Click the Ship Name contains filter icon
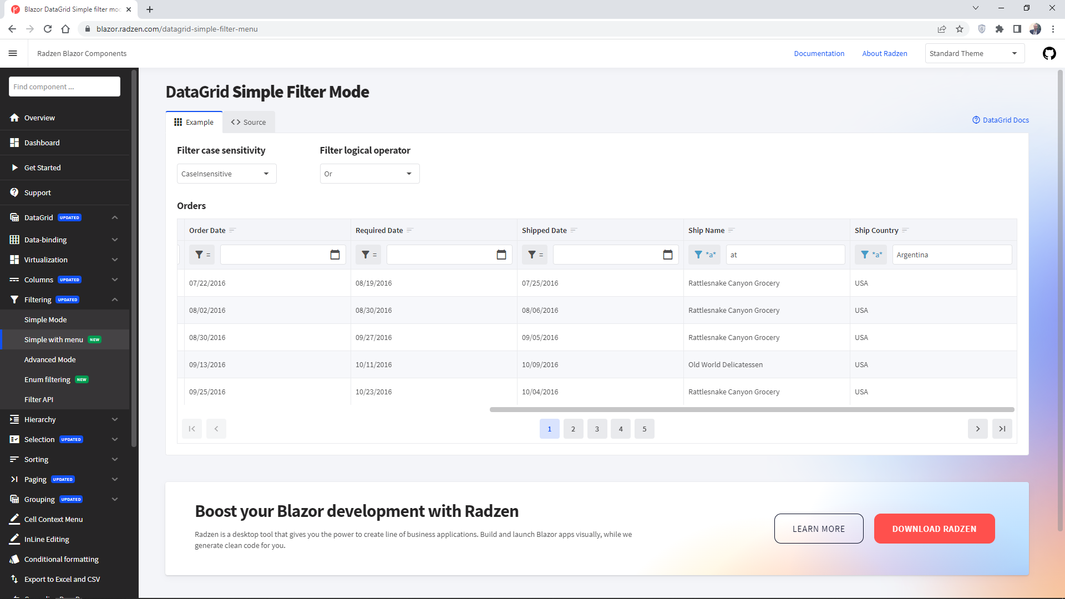 click(704, 255)
